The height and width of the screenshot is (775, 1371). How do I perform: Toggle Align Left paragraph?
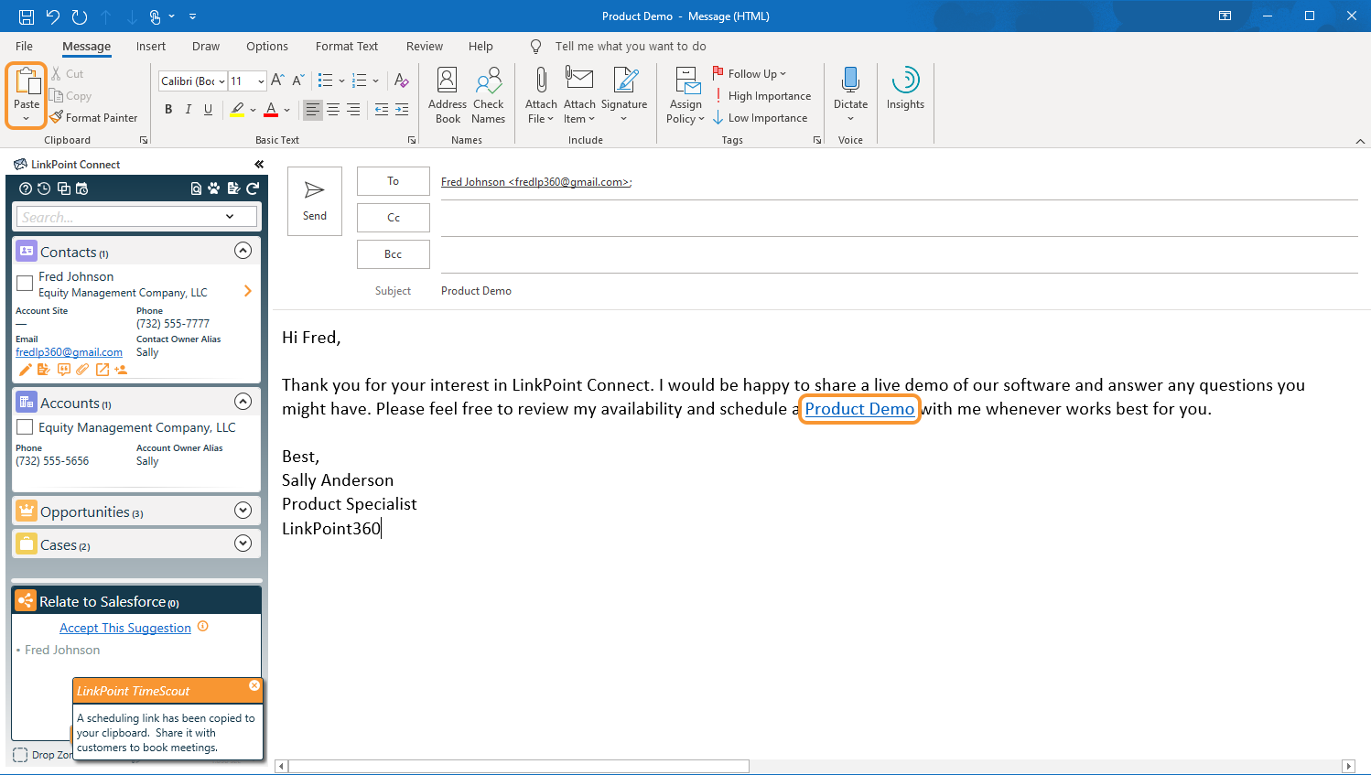[x=313, y=109]
